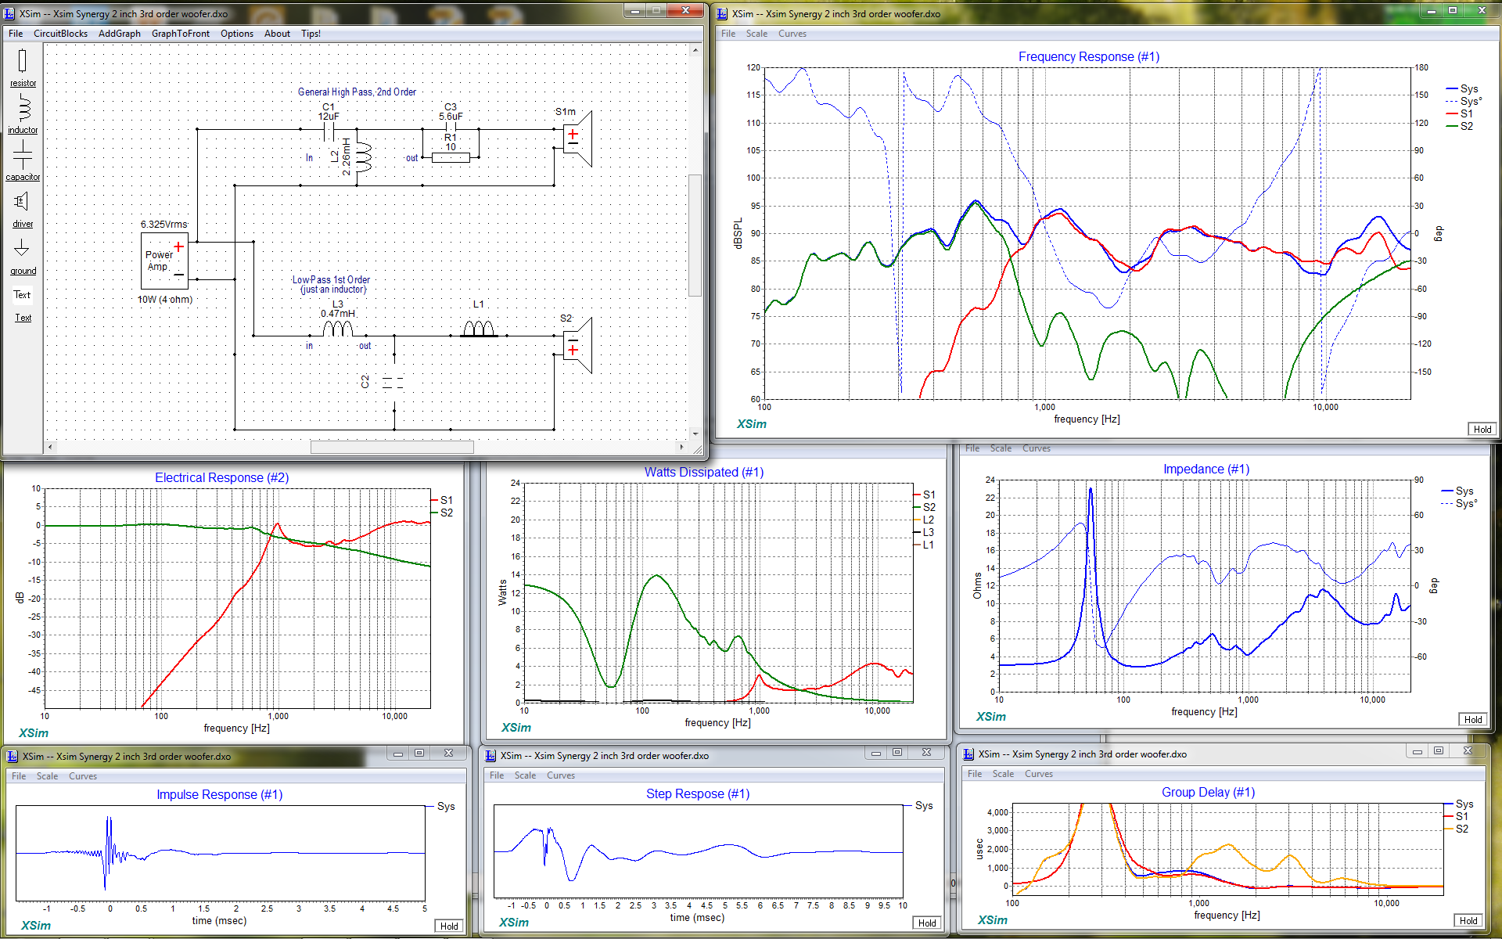This screenshot has height=939, width=1502.
Task: Select capacitor C1 12uF in schematic
Action: click(x=329, y=129)
